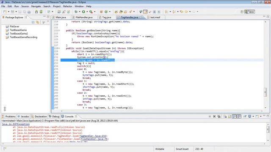Screen dimensions: 271x152
Task: Switch to the Main.java editor tab
Action: click(x=61, y=17)
